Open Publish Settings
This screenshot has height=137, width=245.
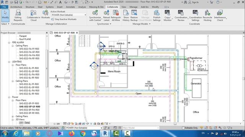click(157, 16)
